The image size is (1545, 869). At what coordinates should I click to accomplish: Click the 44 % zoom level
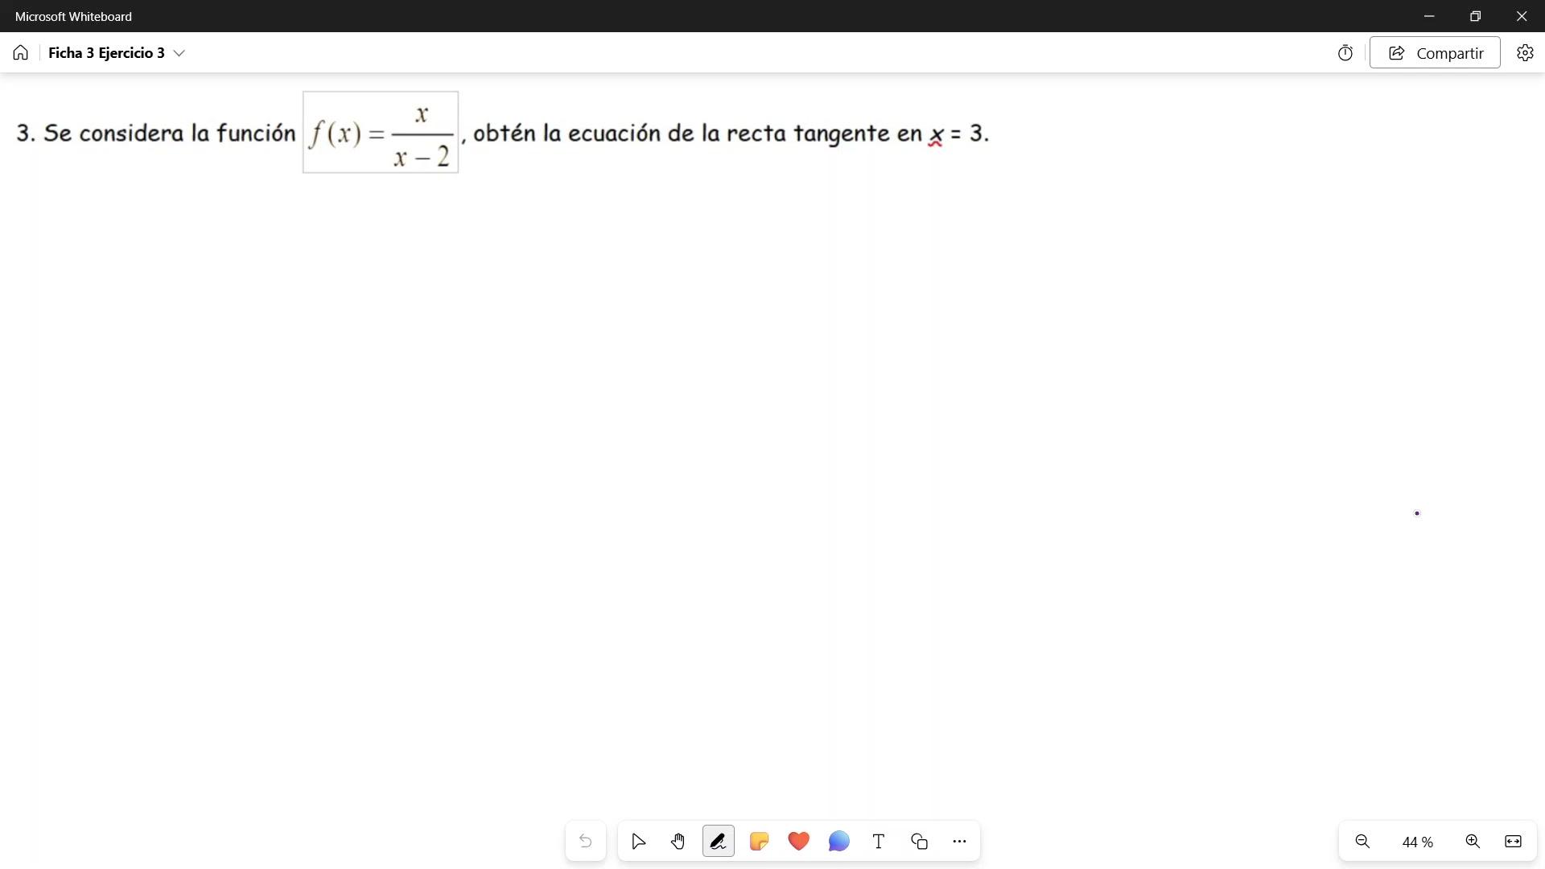(1417, 842)
